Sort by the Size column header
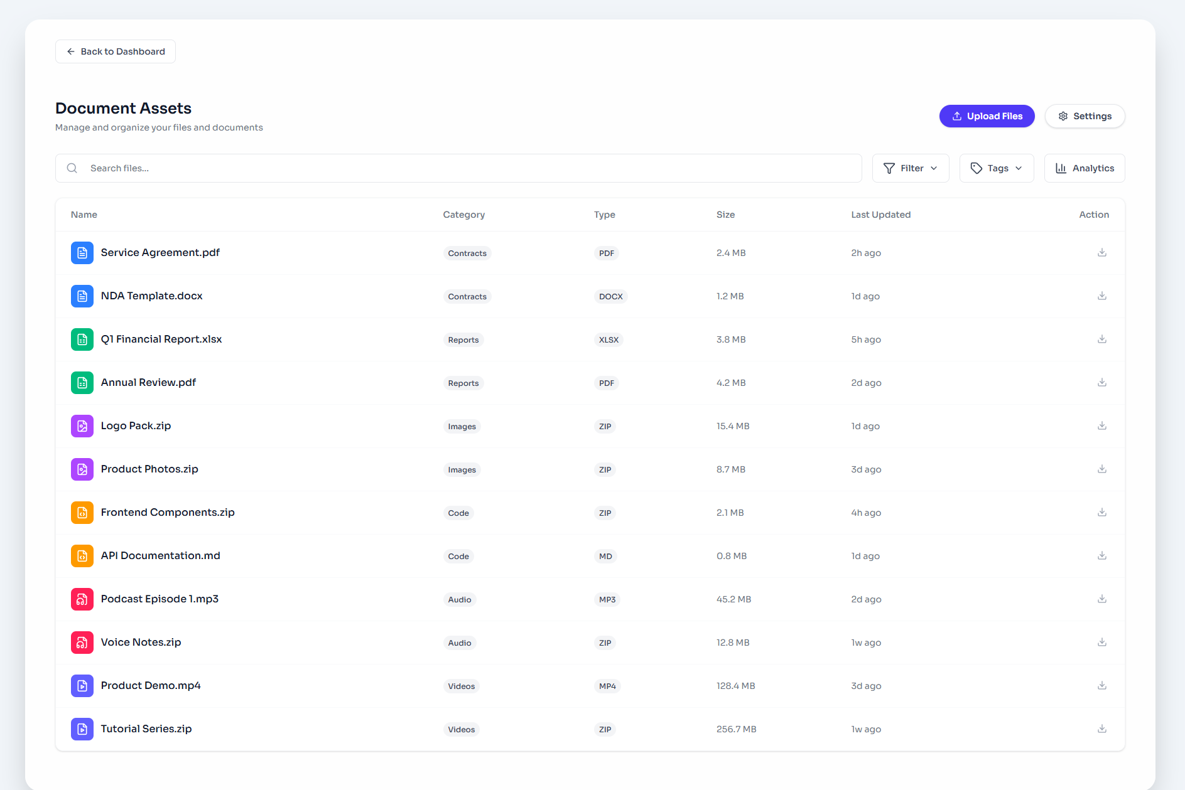This screenshot has width=1185, height=790. pyautogui.click(x=725, y=215)
